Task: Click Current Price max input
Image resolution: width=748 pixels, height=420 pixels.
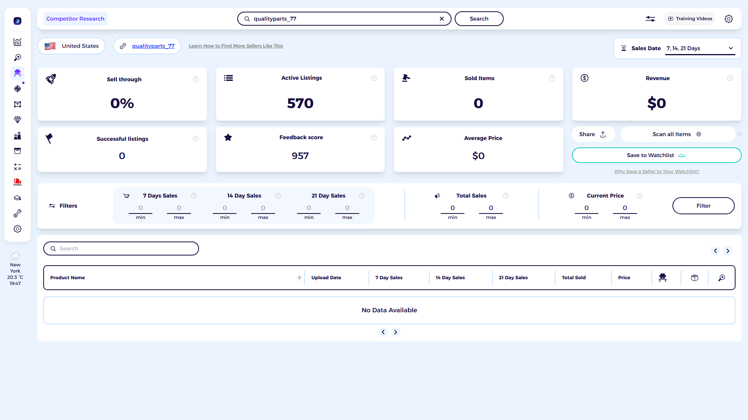Action: point(625,208)
